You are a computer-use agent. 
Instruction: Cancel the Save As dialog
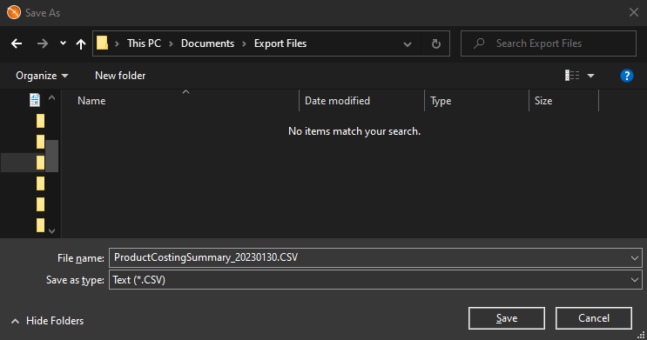coord(594,318)
